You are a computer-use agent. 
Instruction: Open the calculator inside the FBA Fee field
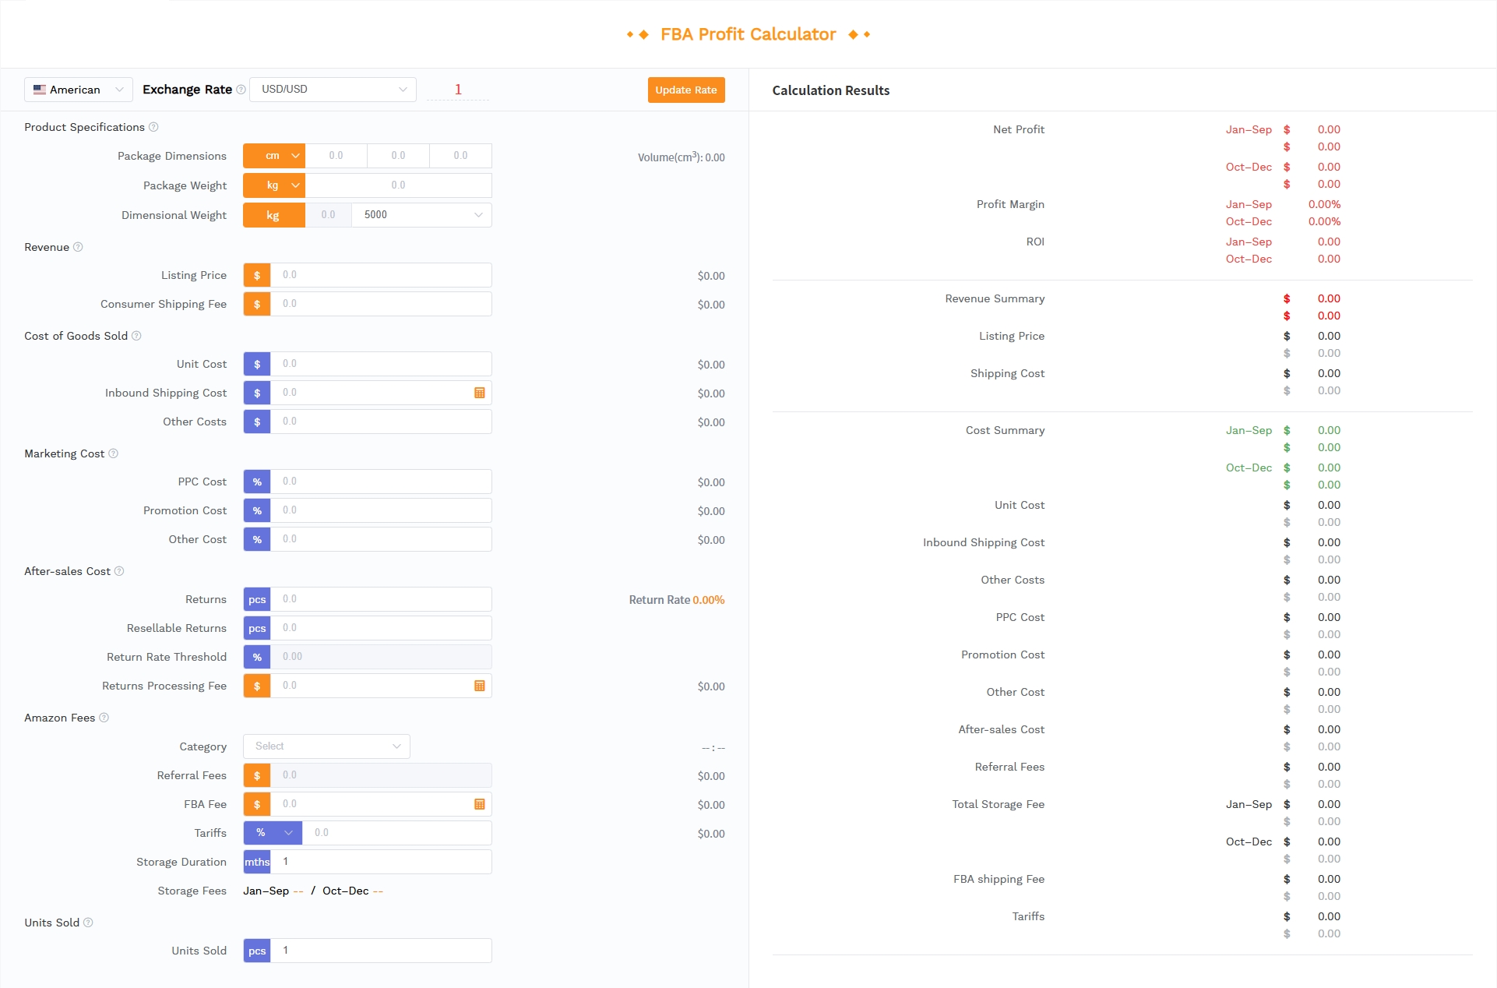click(x=478, y=803)
